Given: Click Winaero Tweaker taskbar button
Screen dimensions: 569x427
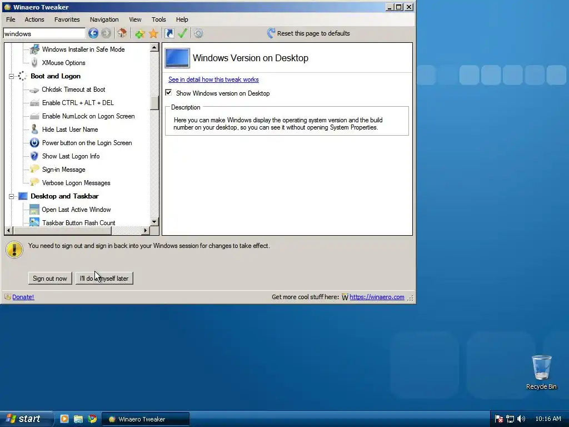Looking at the screenshot, I should 145,419.
